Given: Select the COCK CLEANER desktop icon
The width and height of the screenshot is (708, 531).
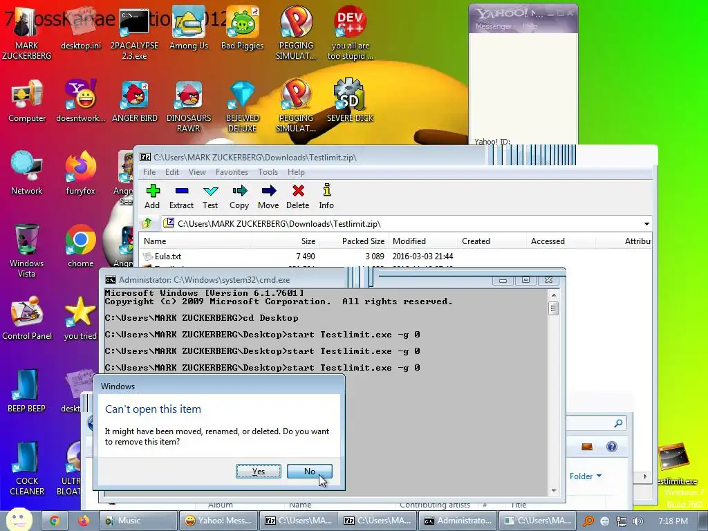Looking at the screenshot, I should tap(27, 469).
